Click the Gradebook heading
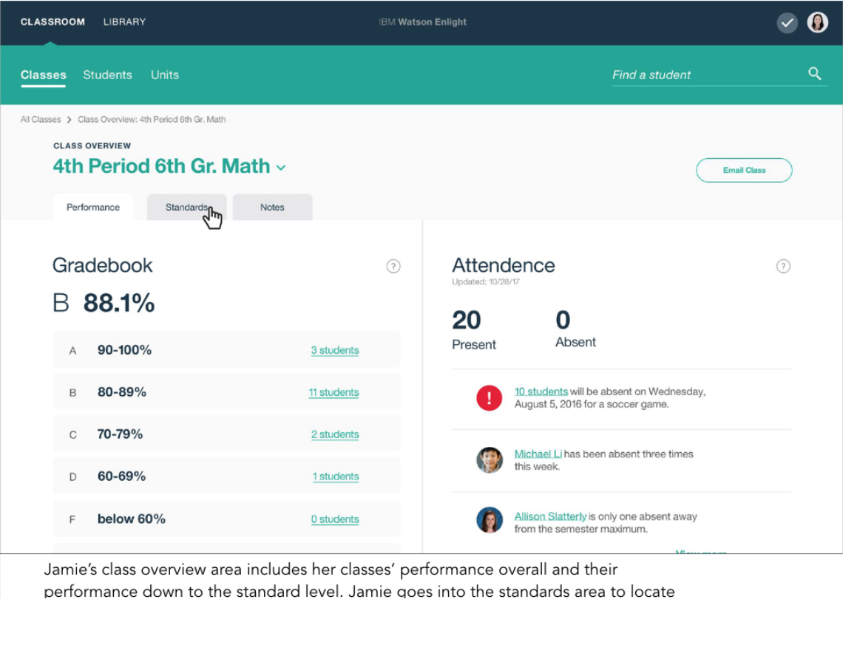 pyautogui.click(x=102, y=265)
